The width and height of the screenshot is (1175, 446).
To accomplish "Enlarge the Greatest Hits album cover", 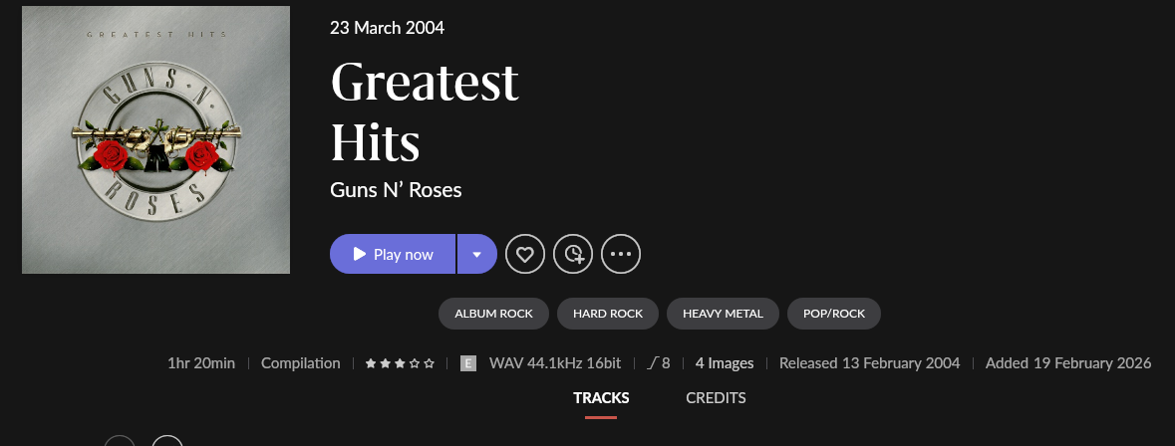I will (155, 139).
